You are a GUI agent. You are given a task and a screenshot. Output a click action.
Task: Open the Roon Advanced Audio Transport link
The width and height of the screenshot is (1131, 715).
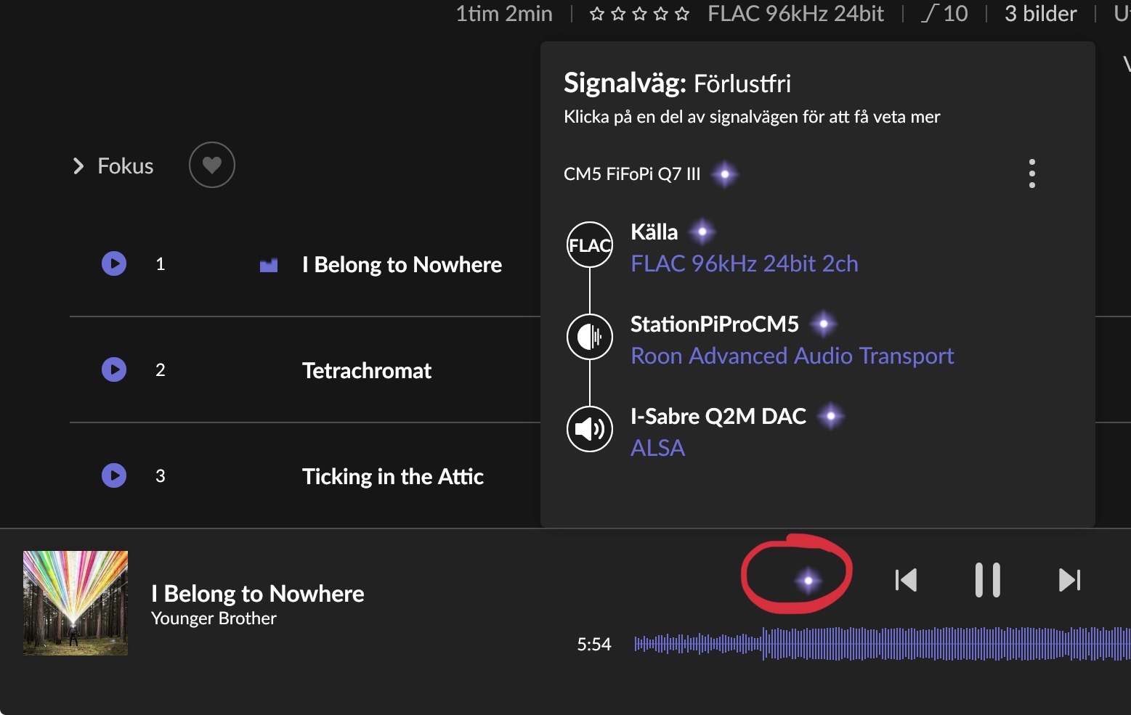pyautogui.click(x=792, y=356)
